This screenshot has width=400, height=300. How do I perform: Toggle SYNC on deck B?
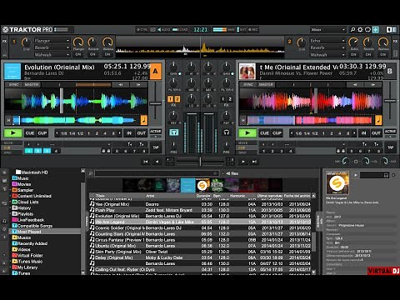pyautogui.click(x=247, y=84)
